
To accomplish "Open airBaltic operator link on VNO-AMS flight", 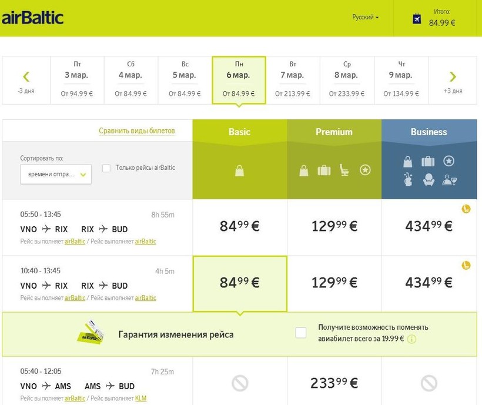I will tap(75, 399).
